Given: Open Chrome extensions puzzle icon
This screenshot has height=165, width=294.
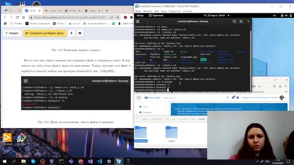Looking at the screenshot, I should point(131,17).
